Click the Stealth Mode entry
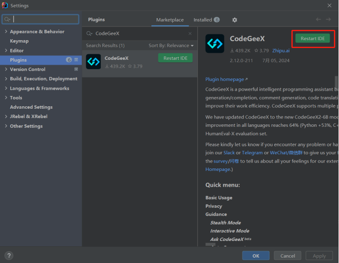The width and height of the screenshot is (339, 263). click(225, 222)
